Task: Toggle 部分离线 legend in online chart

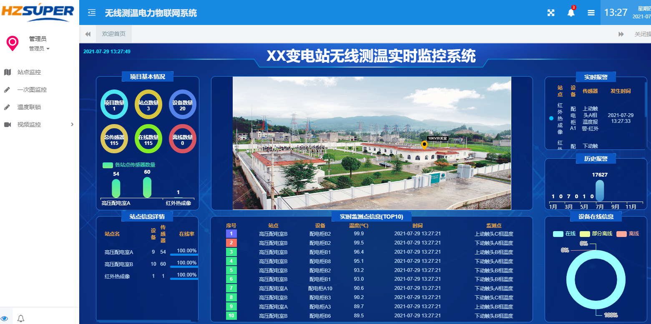Action: 596,234
